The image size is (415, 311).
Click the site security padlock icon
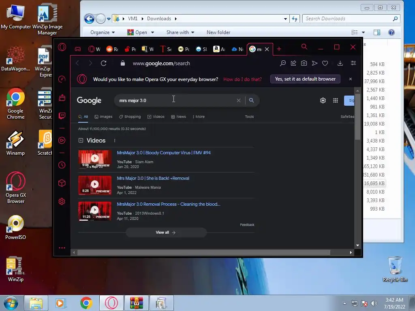tap(122, 63)
